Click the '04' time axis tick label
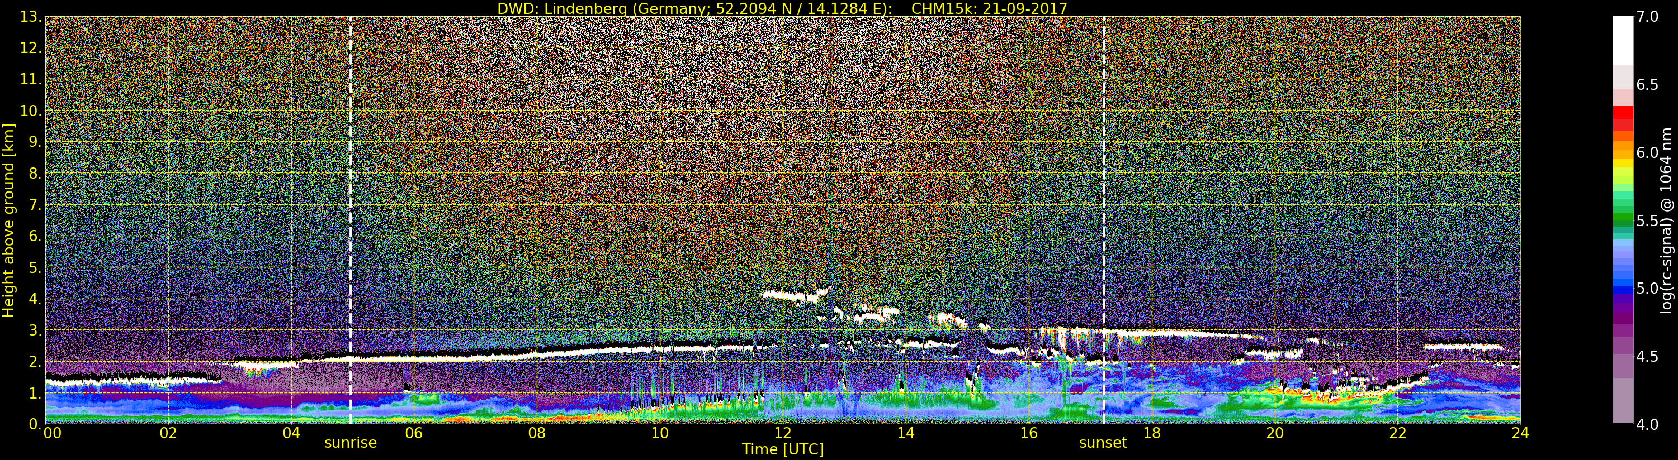This screenshot has width=1678, height=460. pyautogui.click(x=291, y=433)
